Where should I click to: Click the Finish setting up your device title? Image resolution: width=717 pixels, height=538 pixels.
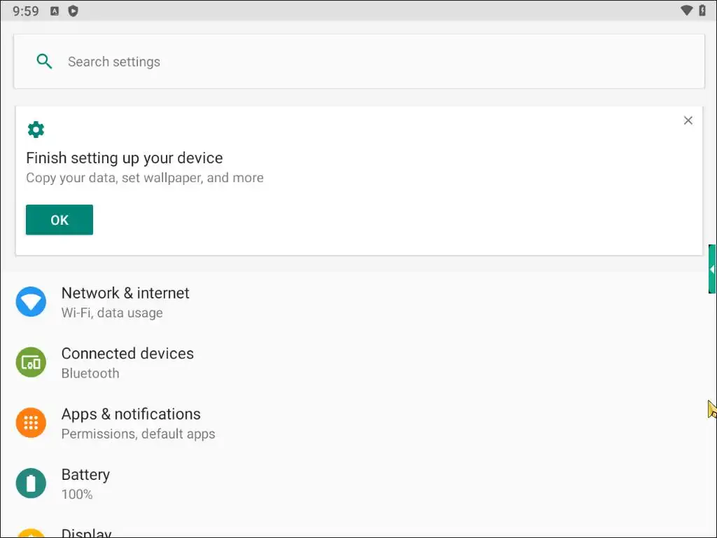coord(124,158)
